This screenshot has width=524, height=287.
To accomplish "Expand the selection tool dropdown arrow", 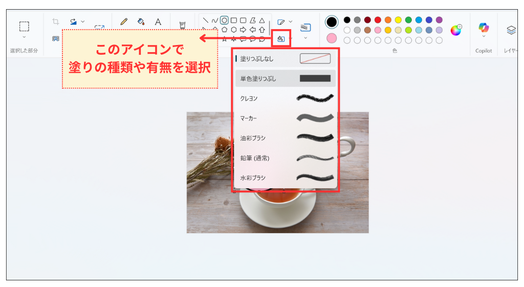I will click(x=24, y=37).
